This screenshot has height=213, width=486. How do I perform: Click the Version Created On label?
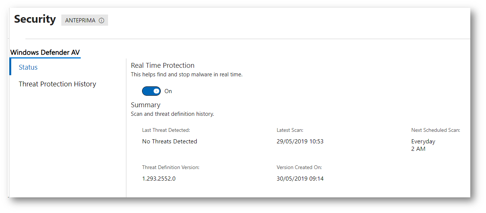[x=299, y=168]
